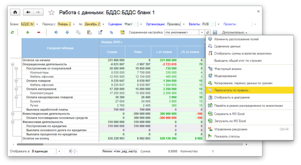Open the Дополнительно menu button
The image size is (301, 165).
pyautogui.click(x=235, y=32)
